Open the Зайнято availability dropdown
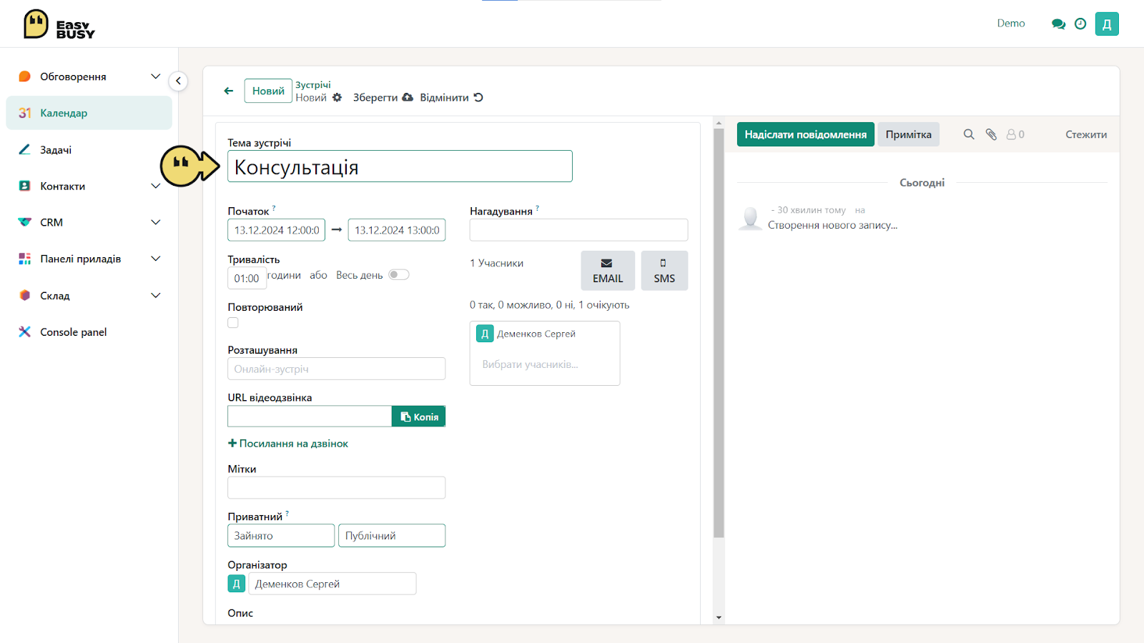 [281, 536]
